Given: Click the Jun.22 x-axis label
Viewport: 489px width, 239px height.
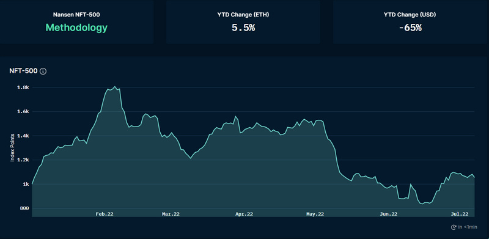Looking at the screenshot, I should coord(388,214).
